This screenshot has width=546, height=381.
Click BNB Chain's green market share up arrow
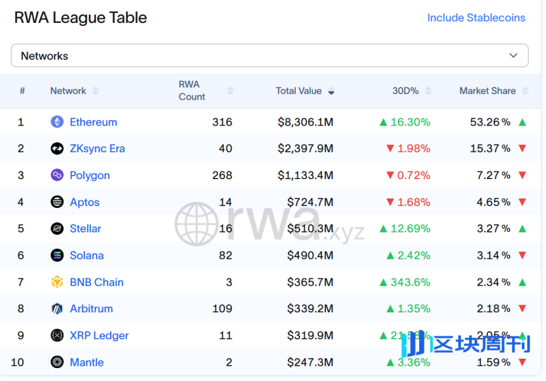coord(523,282)
